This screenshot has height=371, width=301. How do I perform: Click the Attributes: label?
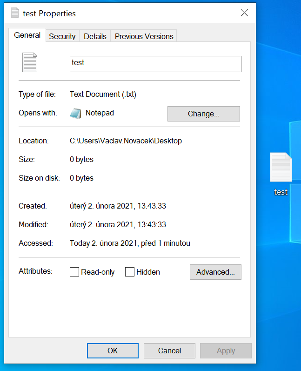(35, 271)
